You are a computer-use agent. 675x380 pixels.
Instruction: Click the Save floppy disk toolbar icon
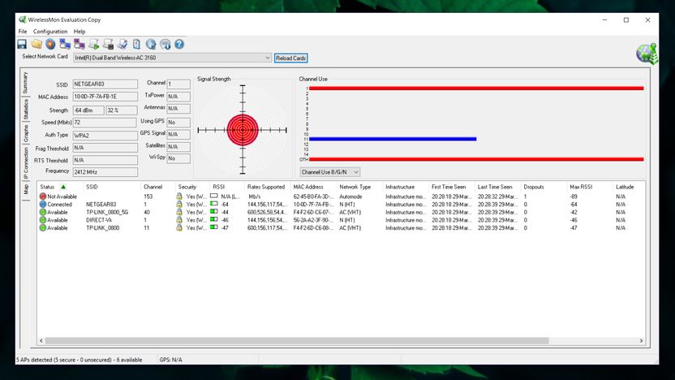pos(22,44)
